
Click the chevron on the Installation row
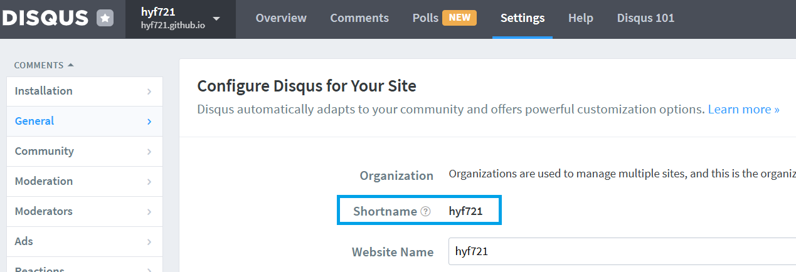coord(149,92)
